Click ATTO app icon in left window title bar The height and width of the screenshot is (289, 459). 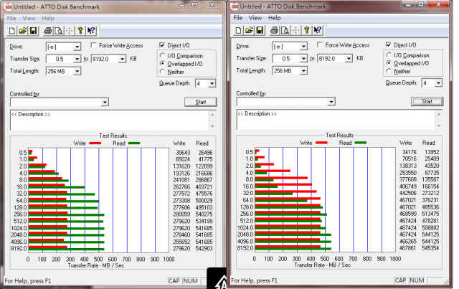(8, 6)
